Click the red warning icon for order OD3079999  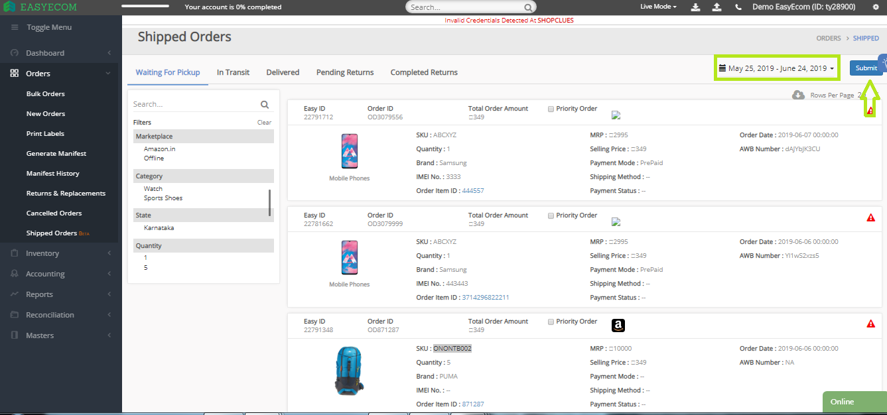tap(871, 217)
